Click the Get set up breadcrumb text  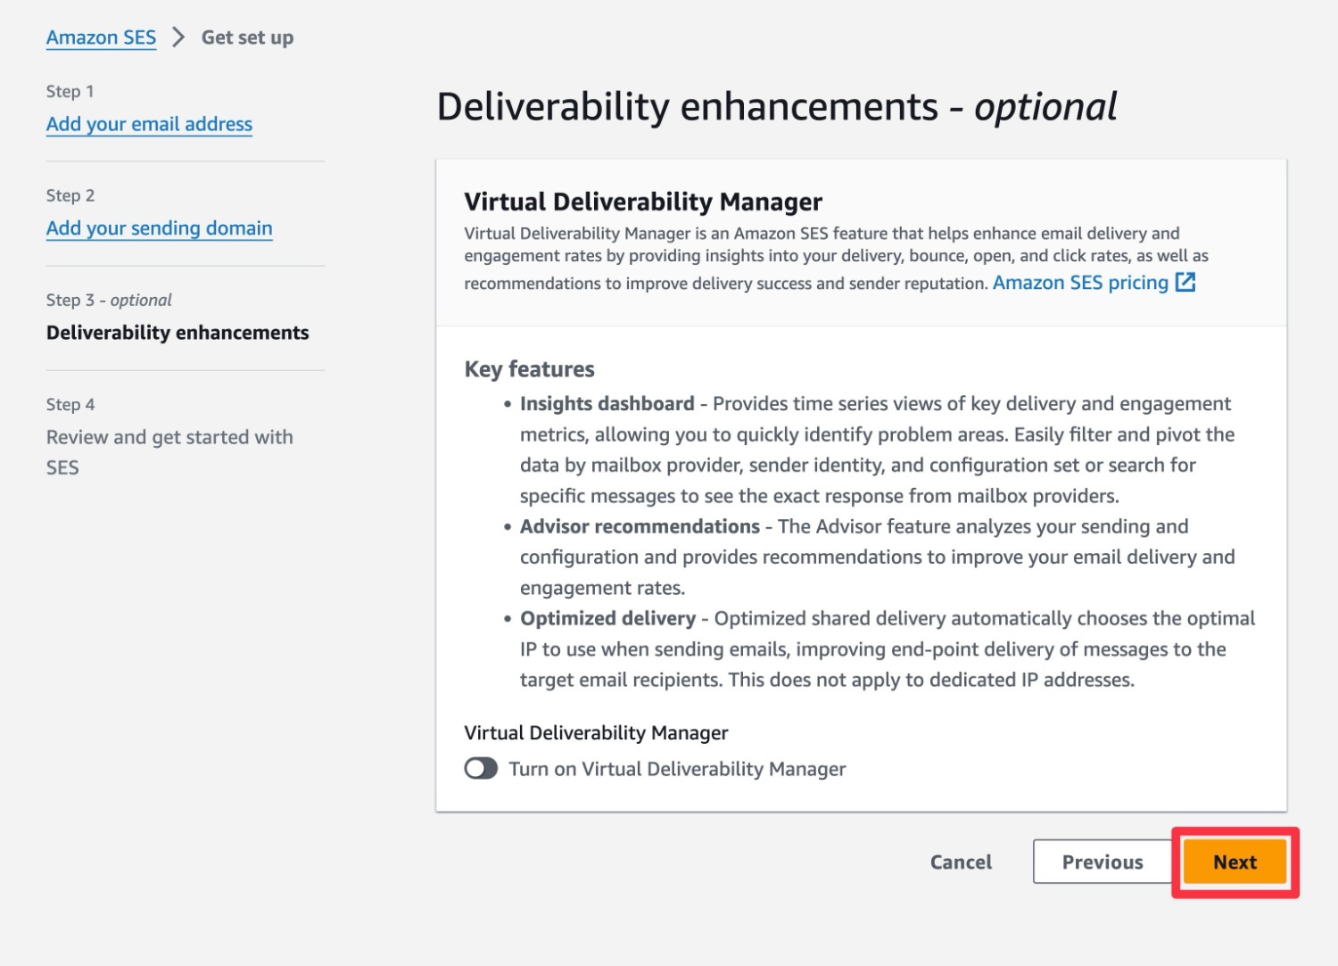click(x=247, y=37)
